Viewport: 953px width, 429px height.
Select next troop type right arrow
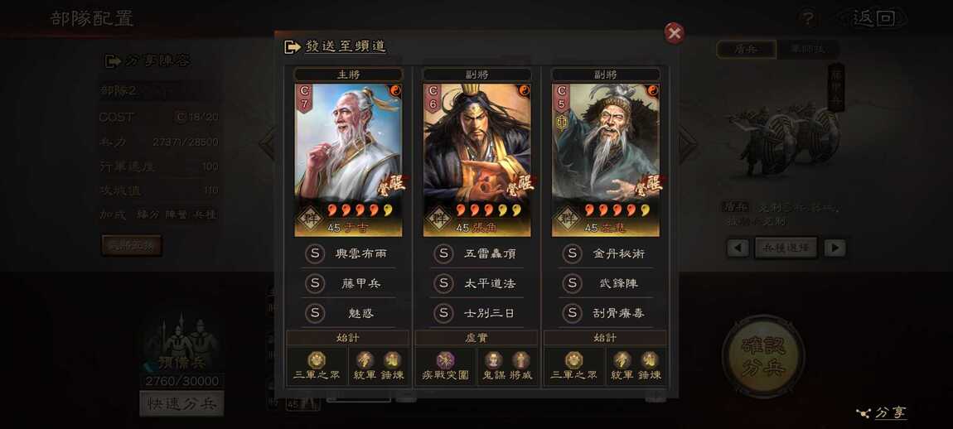click(x=835, y=248)
